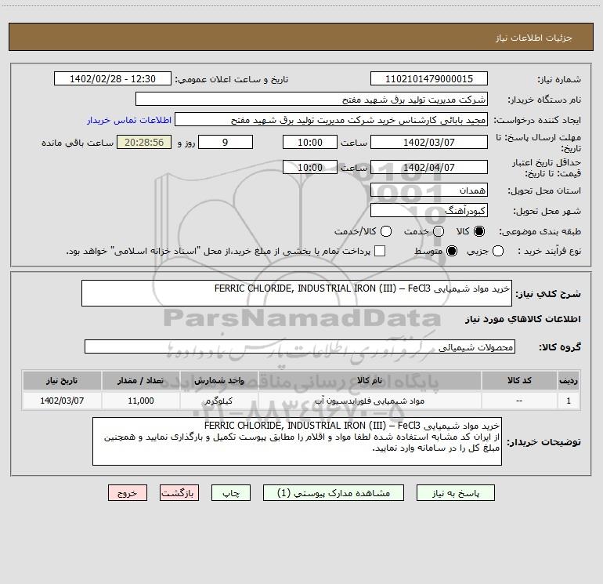Click delivery city field کبودرآهنگ
603x584 pixels.
tap(429, 210)
